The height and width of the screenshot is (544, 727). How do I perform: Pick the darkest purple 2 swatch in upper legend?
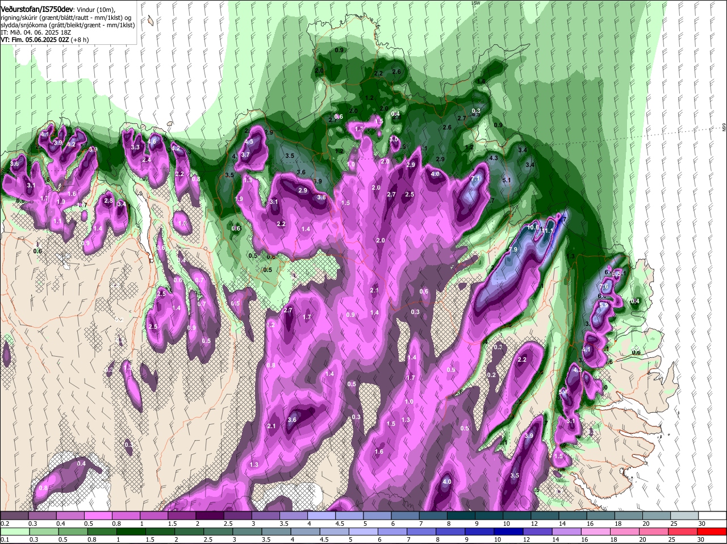coord(209,516)
